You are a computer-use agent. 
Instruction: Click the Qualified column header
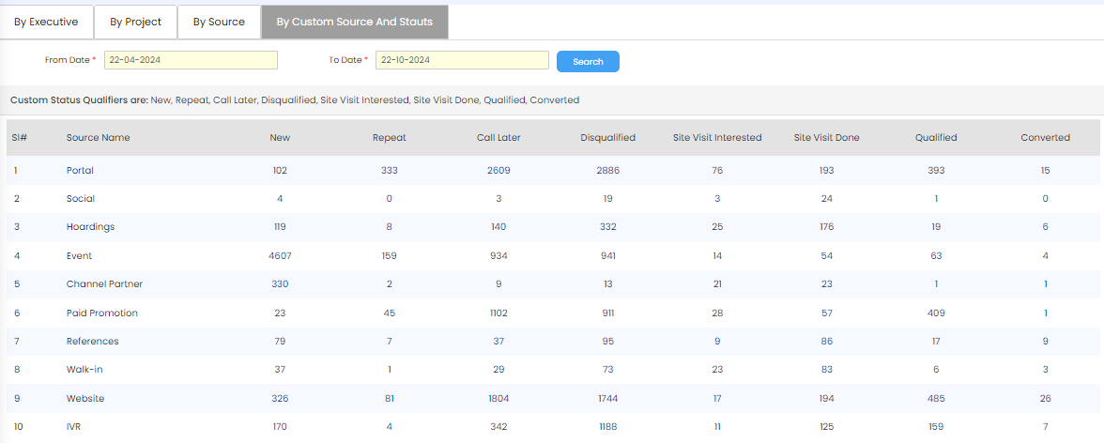pos(936,138)
